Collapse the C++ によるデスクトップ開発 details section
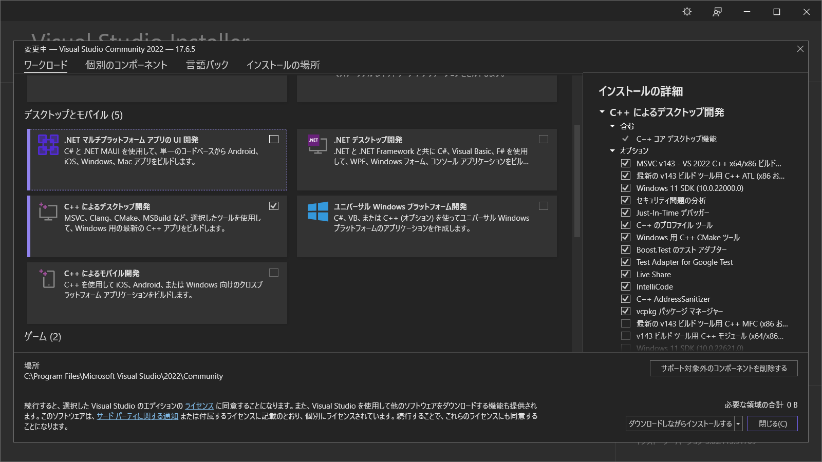 click(x=602, y=112)
